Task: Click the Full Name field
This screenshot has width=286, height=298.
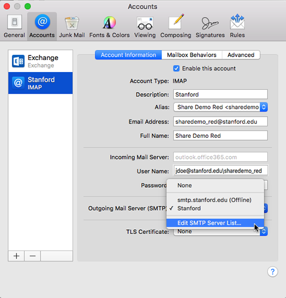Action: click(x=220, y=136)
